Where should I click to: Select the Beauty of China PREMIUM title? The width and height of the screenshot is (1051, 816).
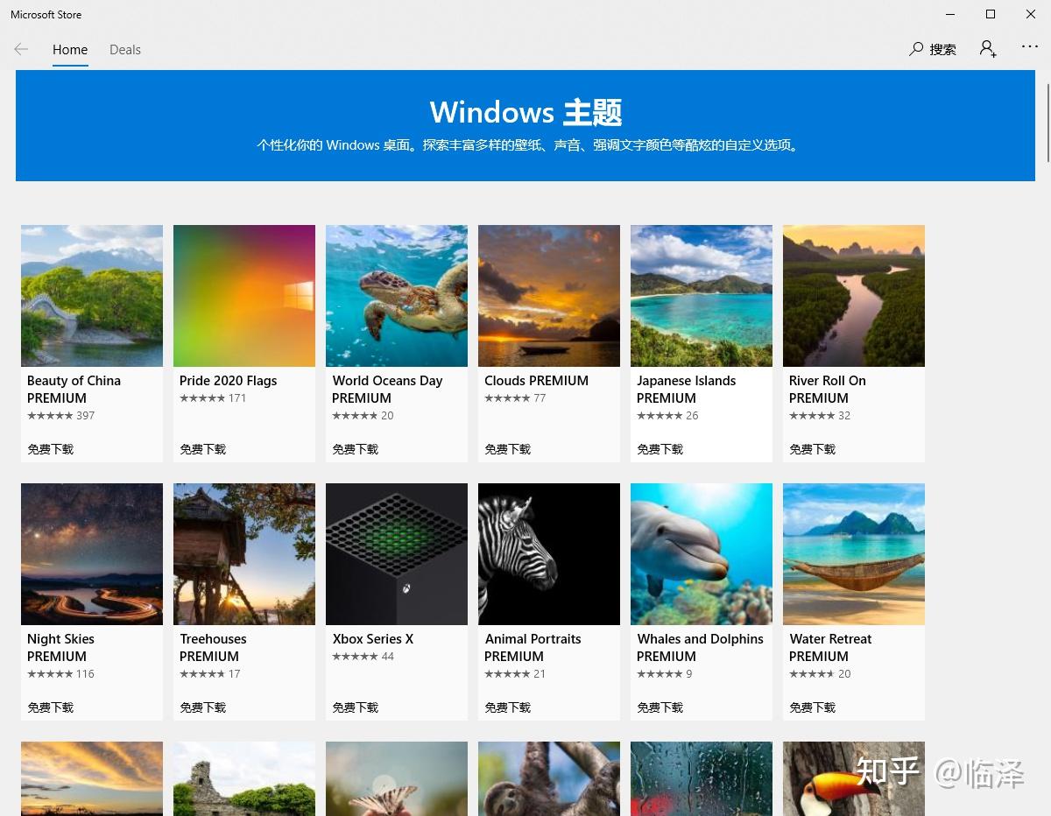pos(74,389)
